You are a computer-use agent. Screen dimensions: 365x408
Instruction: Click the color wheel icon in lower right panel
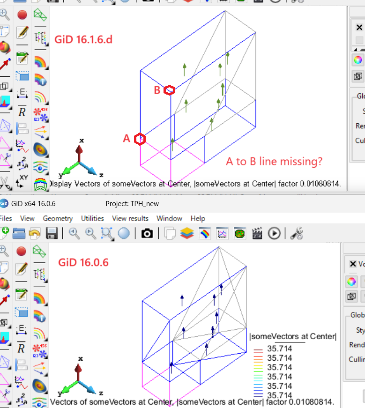coord(351,282)
